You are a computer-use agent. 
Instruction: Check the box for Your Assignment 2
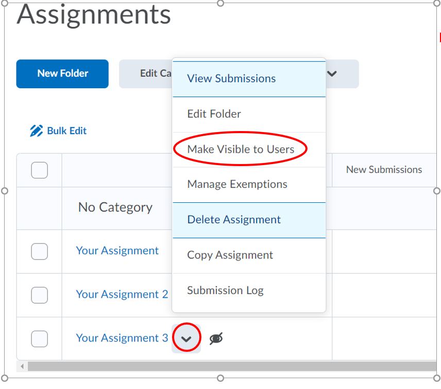pyautogui.click(x=40, y=295)
